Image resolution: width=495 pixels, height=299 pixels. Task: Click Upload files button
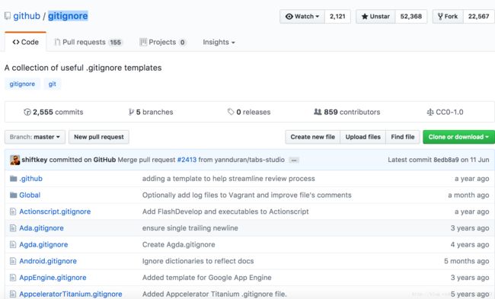[x=363, y=137]
